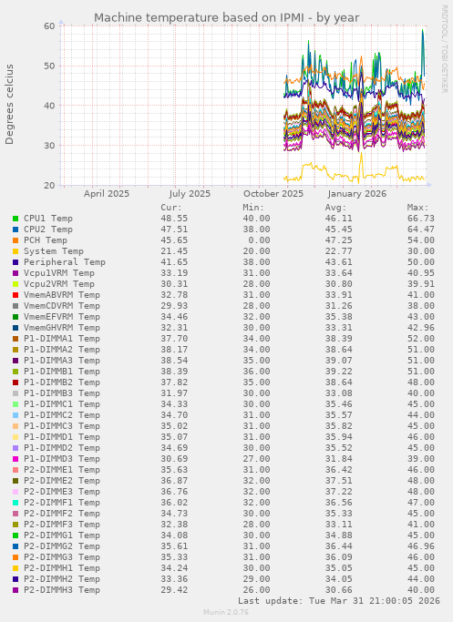Click the 'Min:' column header
This screenshot has height=622, width=453.
[253, 208]
